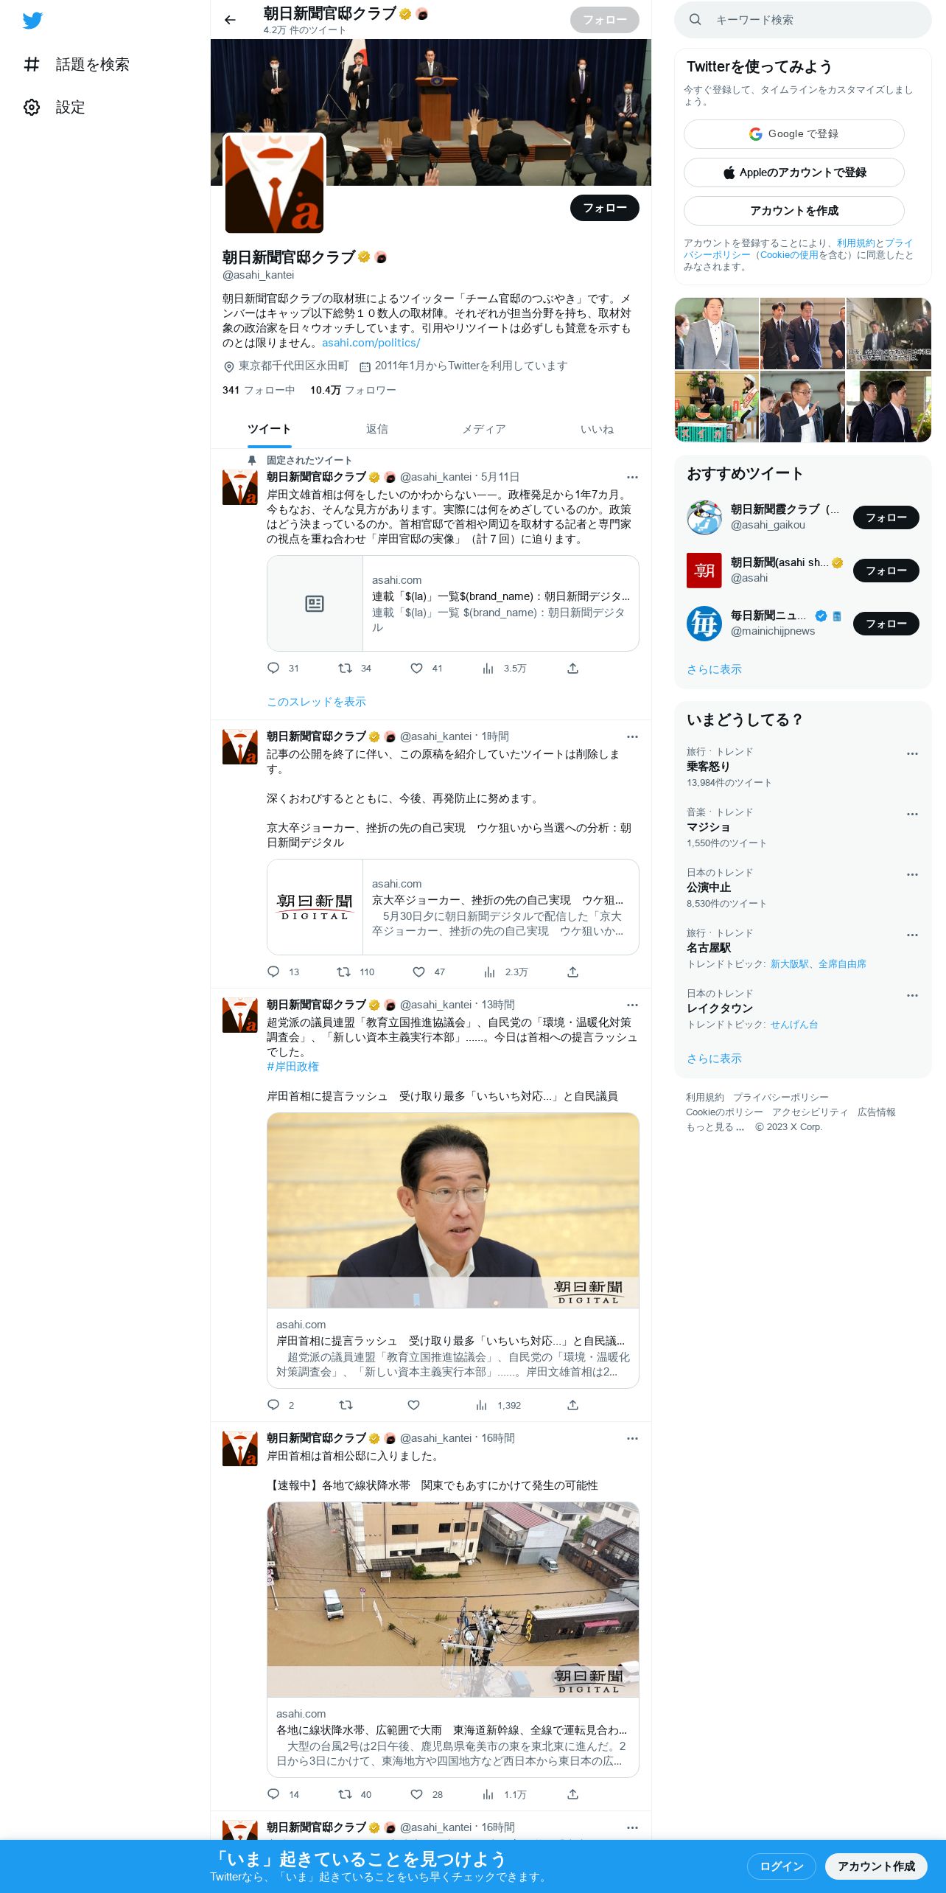Retweet the tweet with 110 retweets
946x1893 pixels.
[355, 972]
